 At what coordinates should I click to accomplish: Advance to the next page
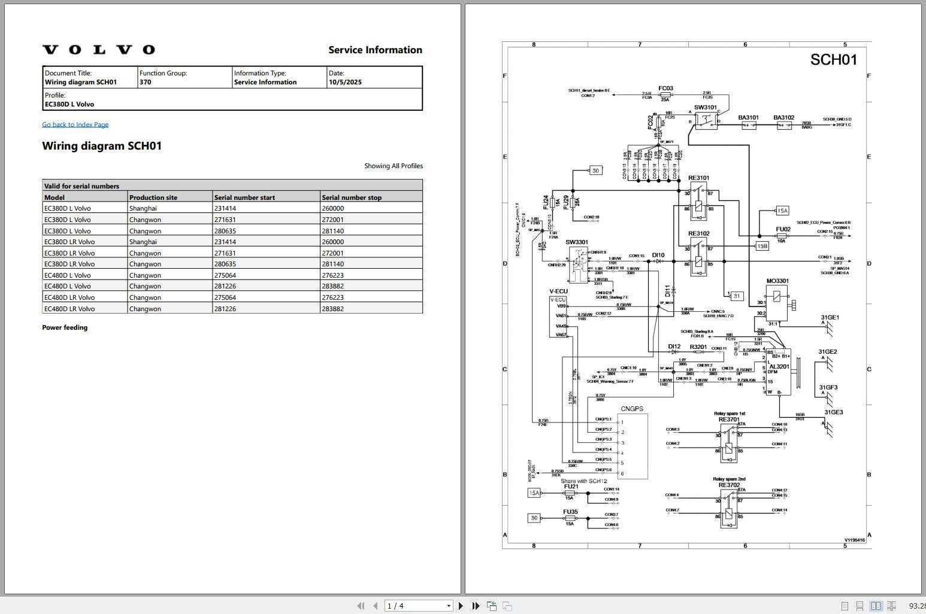[461, 606]
